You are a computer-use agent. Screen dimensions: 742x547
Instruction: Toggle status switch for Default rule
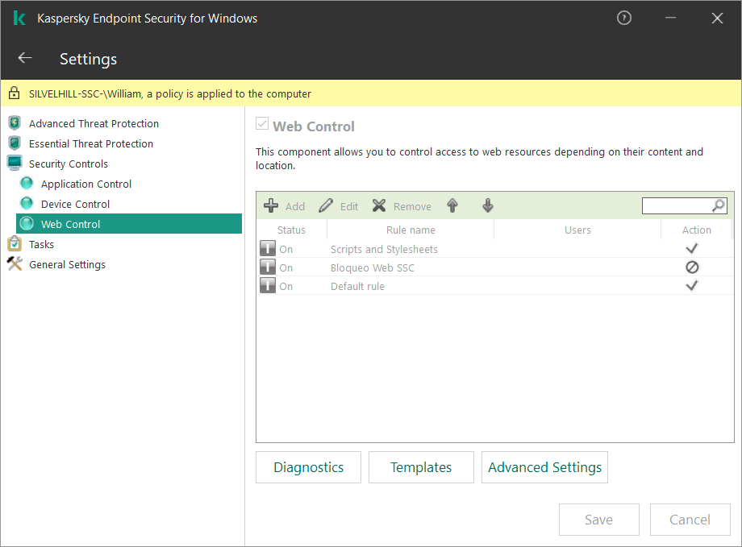268,286
